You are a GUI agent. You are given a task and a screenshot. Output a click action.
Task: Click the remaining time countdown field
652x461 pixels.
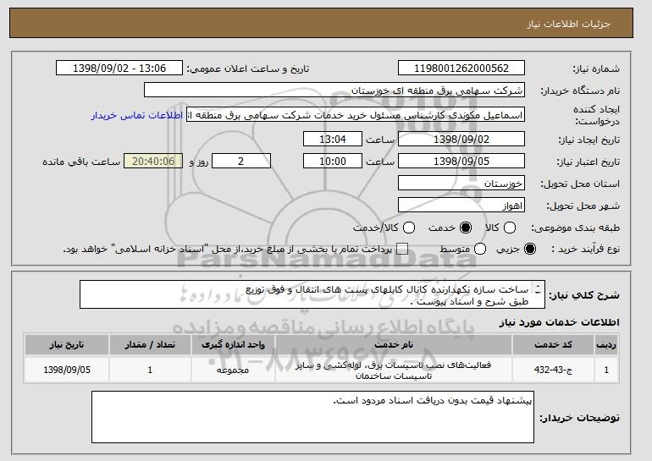153,161
